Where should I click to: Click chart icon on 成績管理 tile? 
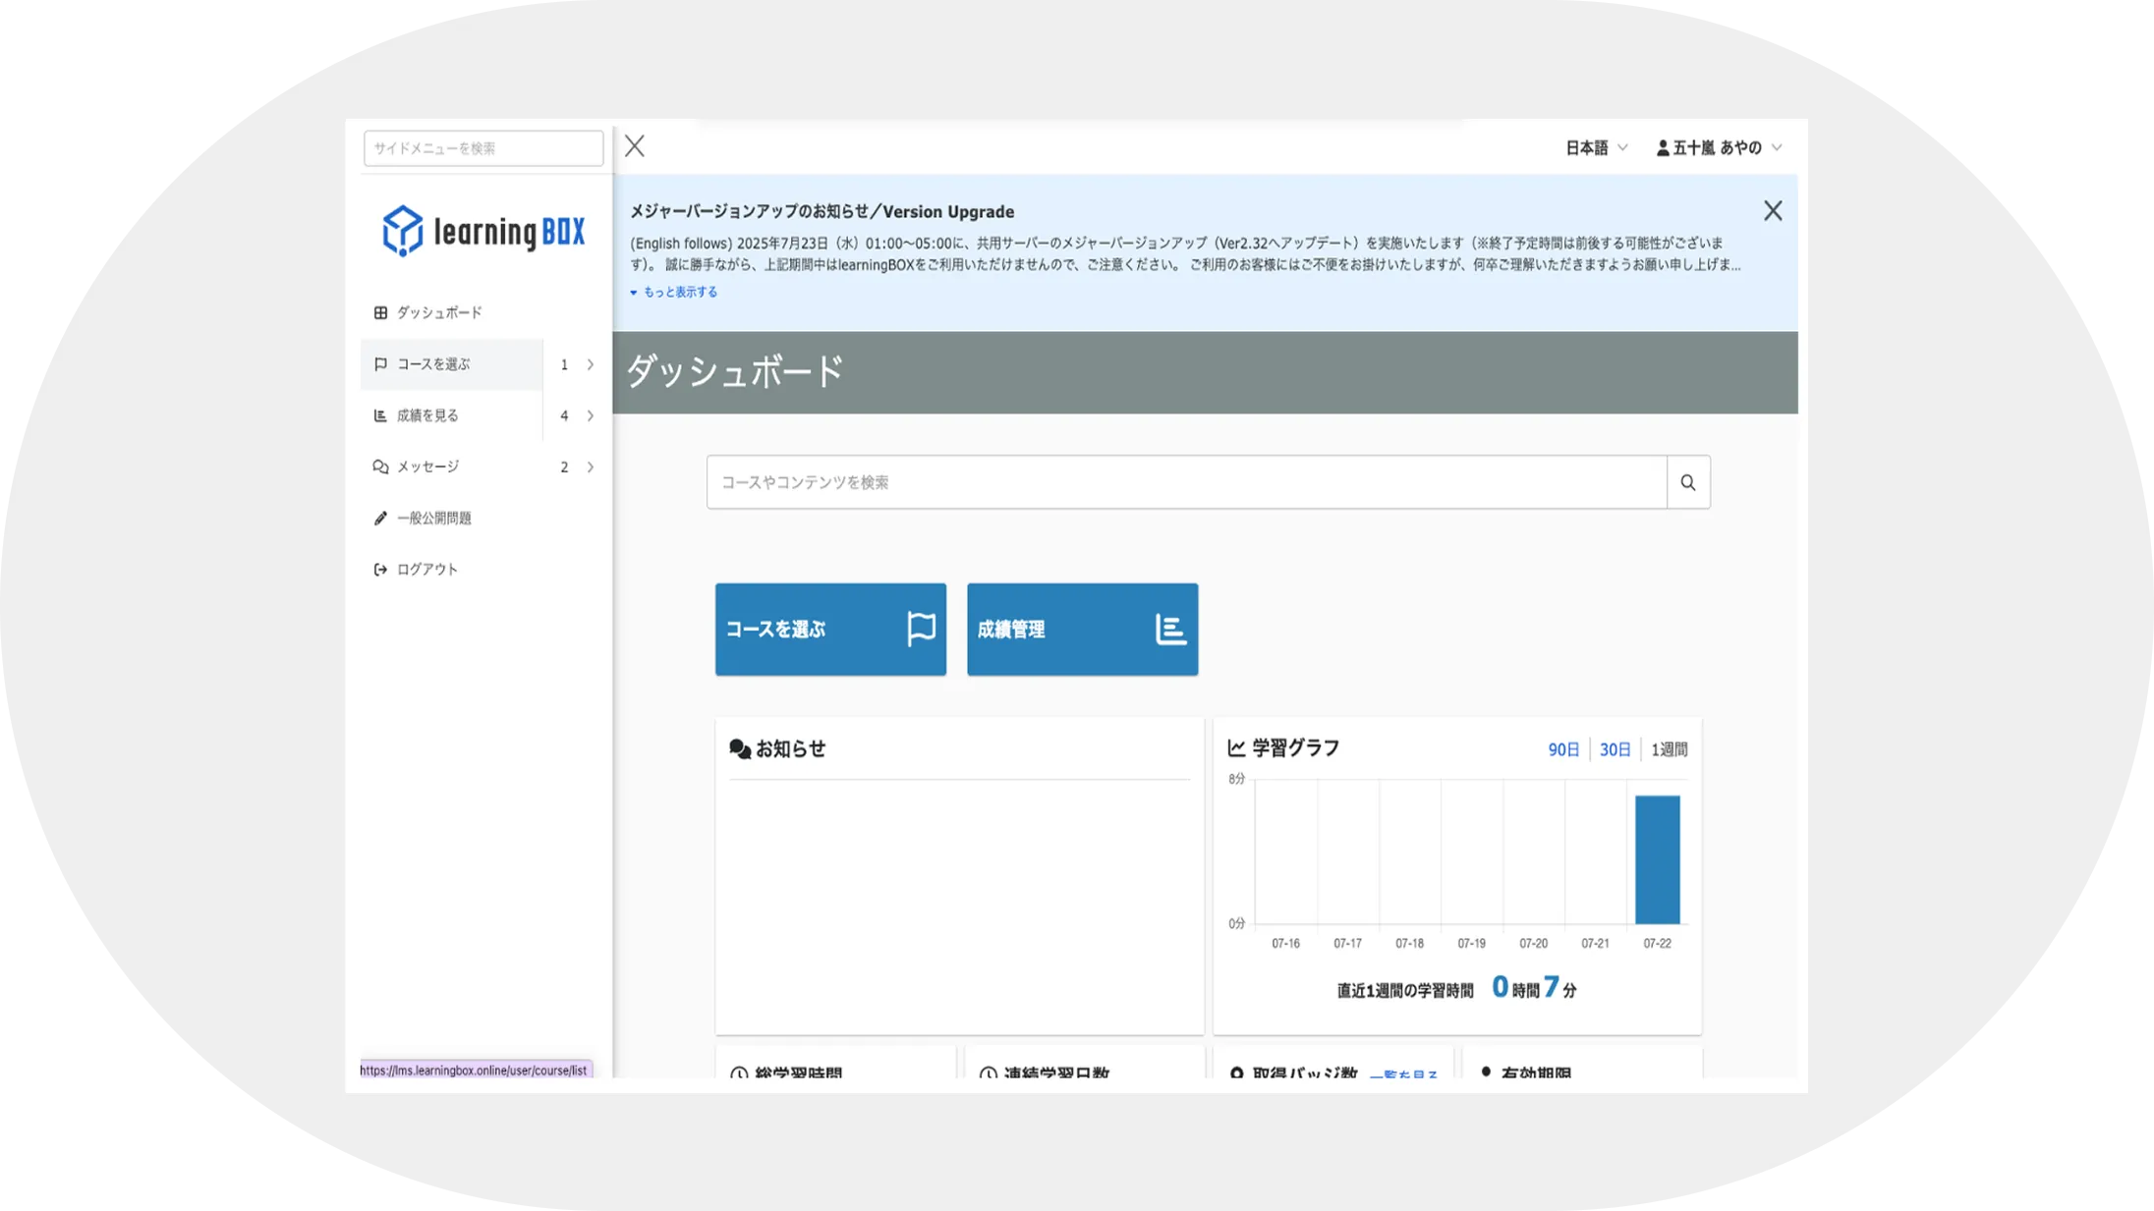point(1170,629)
